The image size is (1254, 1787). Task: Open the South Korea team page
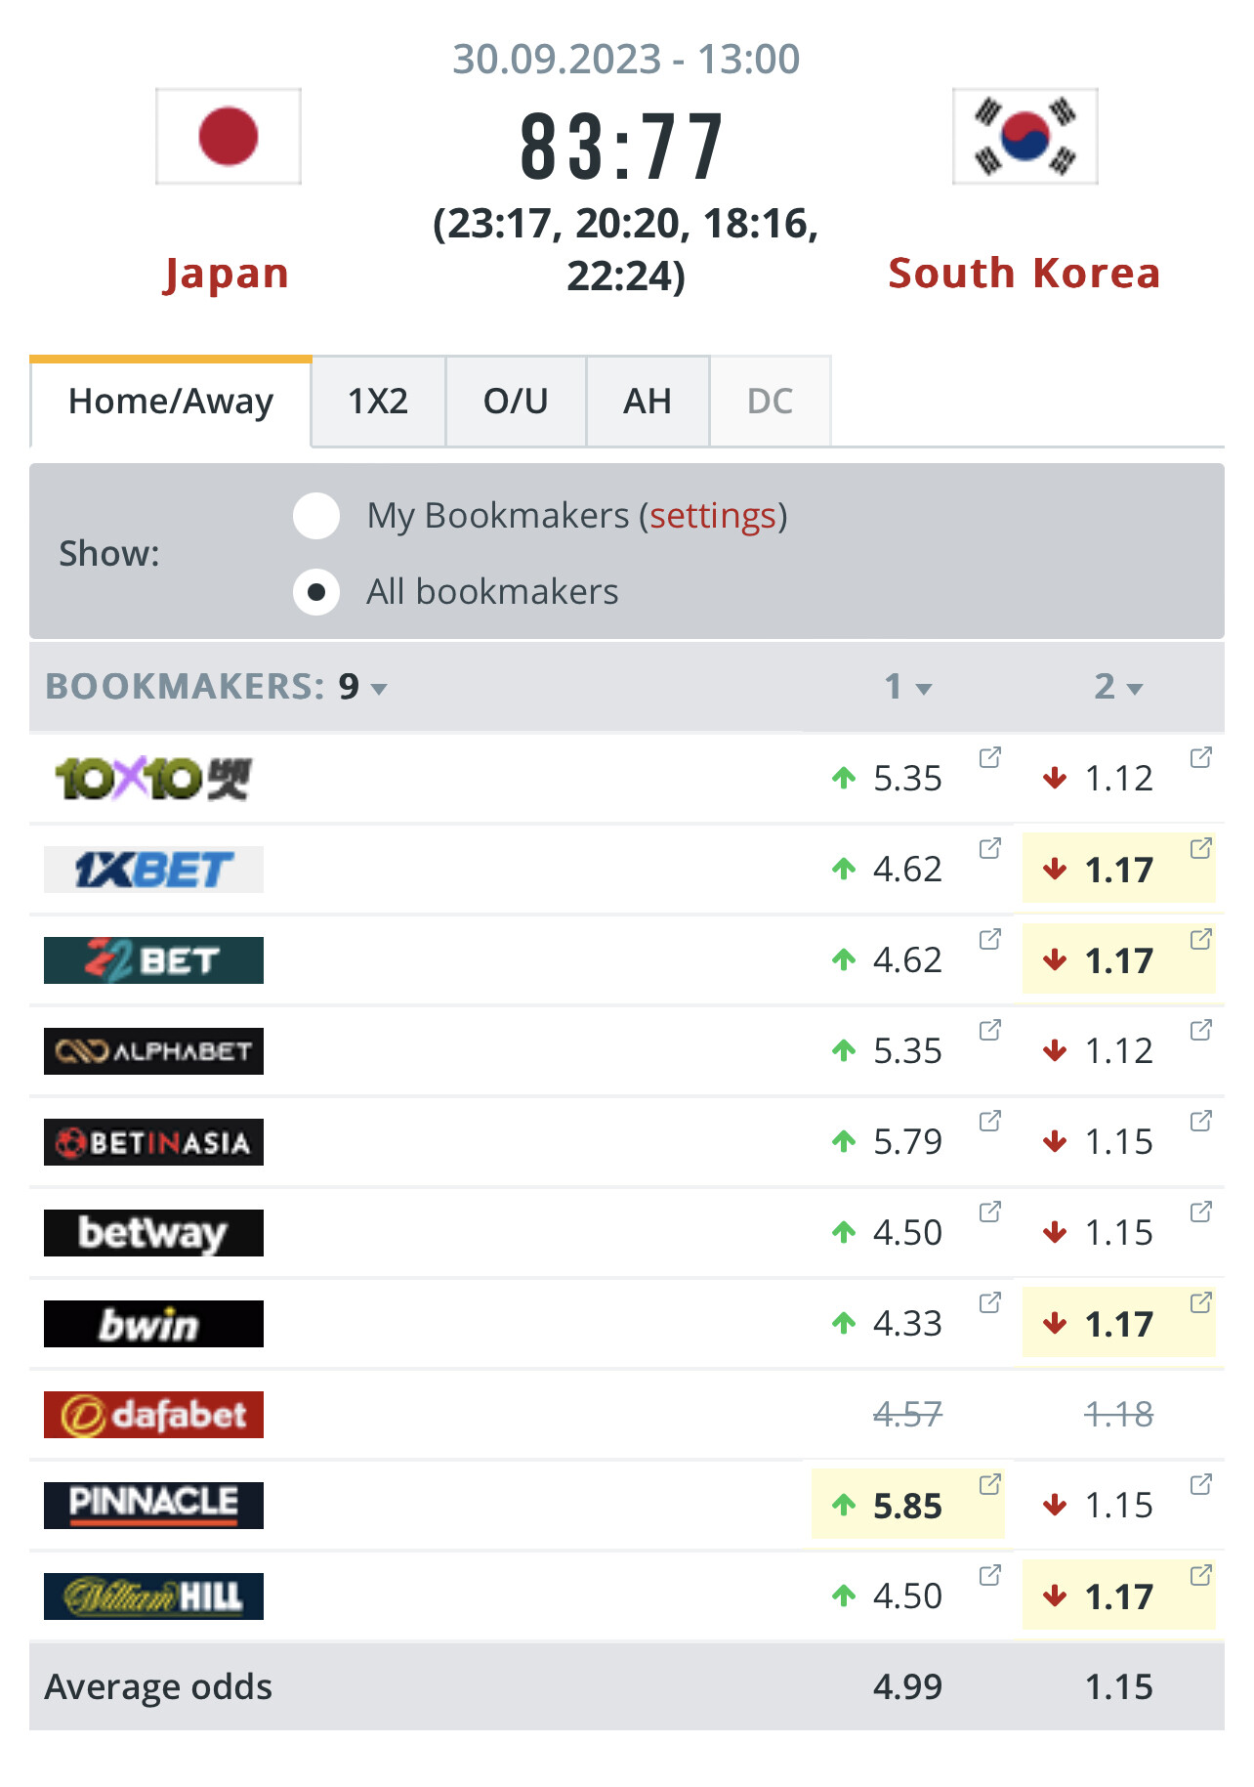click(x=1024, y=274)
